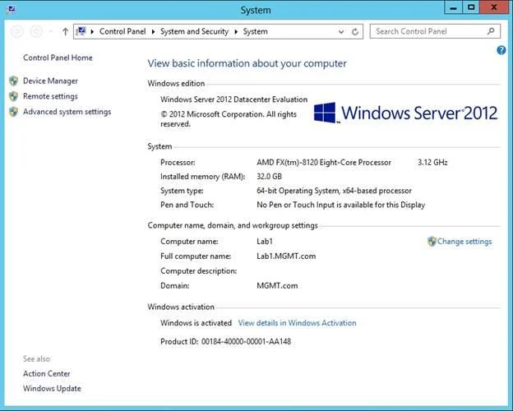Image resolution: width=513 pixels, height=411 pixels.
Task: Click Change settings link
Action: pos(464,242)
